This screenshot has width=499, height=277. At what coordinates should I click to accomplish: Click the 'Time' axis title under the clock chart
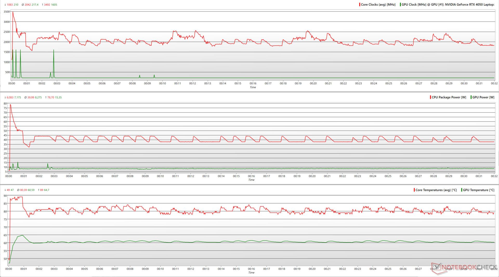[x=253, y=87]
